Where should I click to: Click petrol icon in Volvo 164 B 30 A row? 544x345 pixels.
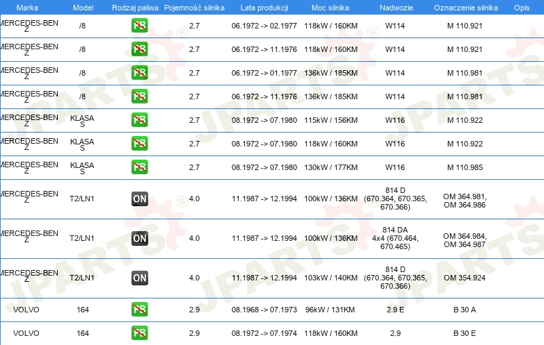point(139,310)
